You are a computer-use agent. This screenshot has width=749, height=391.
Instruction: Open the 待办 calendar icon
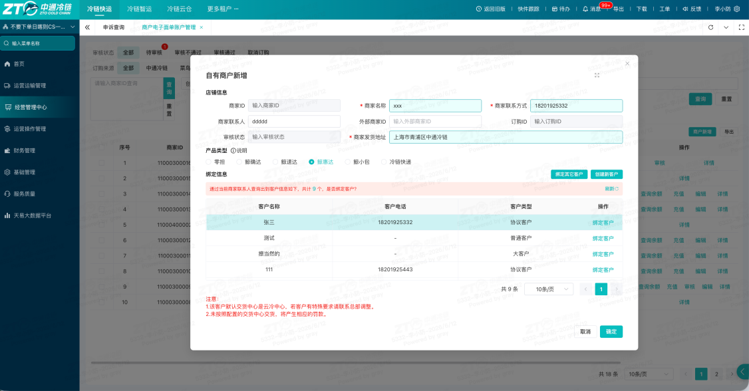pyautogui.click(x=554, y=9)
